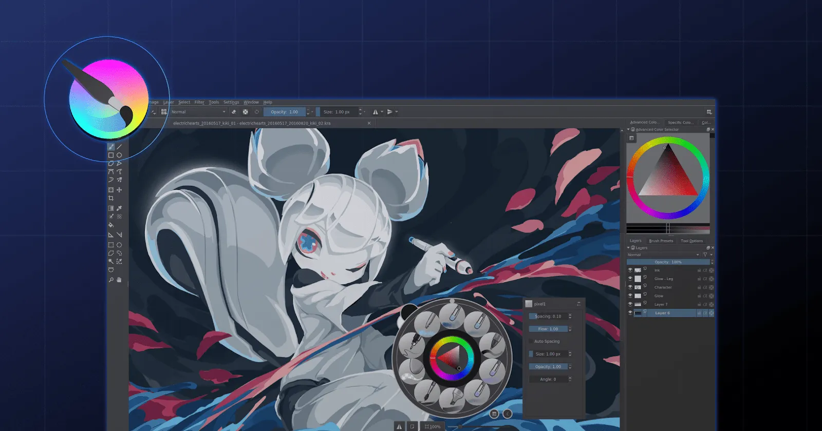Image resolution: width=822 pixels, height=431 pixels.
Task: Select the Gradient tool
Action: [x=111, y=208]
